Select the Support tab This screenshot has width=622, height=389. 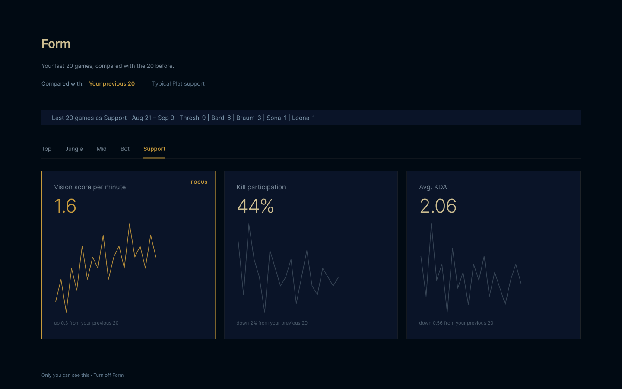click(154, 149)
